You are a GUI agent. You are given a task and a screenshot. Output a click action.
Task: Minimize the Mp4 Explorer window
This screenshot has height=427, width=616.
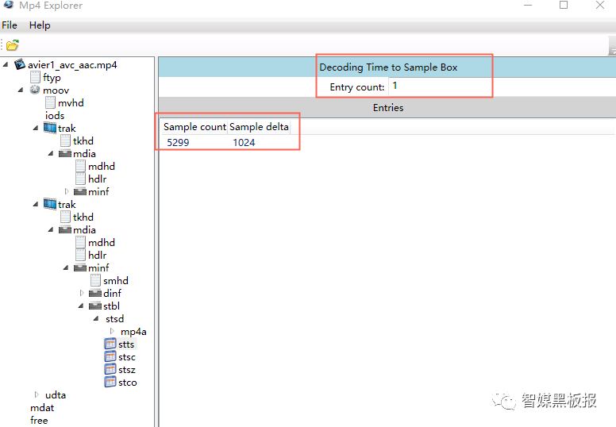click(528, 5)
